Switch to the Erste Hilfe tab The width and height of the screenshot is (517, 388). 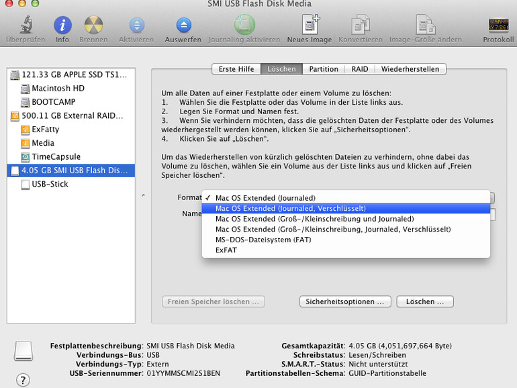236,69
